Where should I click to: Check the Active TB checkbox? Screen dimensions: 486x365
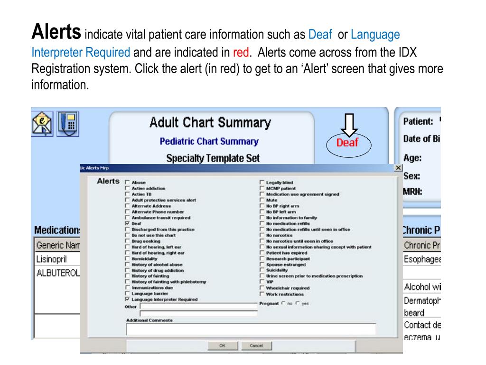[x=127, y=194]
